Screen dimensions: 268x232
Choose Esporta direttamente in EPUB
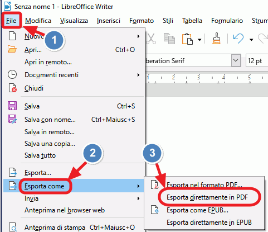click(x=209, y=222)
